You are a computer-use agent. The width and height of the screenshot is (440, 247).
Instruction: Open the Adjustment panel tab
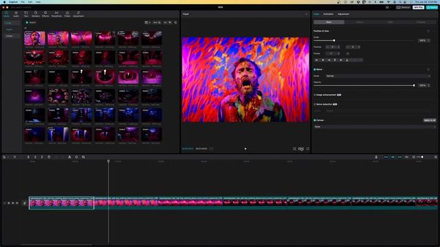(78, 14)
